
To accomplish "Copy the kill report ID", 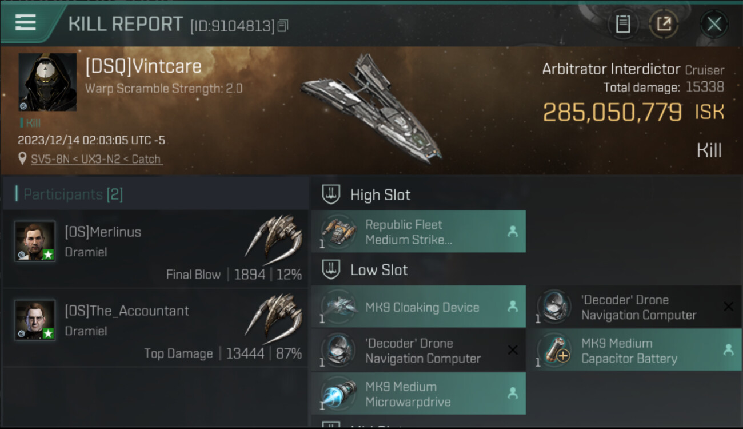I will tap(283, 26).
